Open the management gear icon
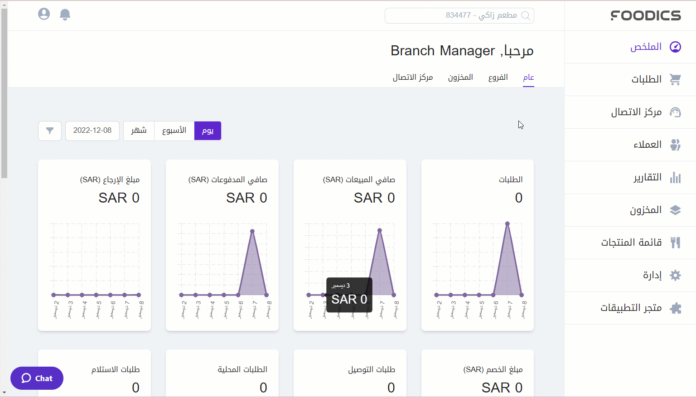Screen dimensions: 696x397 [675, 275]
